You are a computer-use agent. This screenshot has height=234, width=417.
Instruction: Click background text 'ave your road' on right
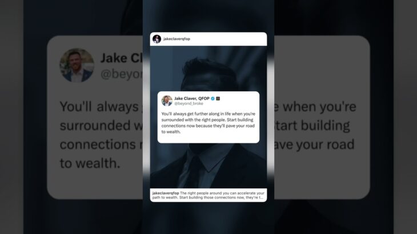(314, 145)
